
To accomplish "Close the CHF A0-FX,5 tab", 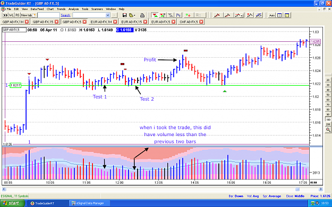I will point(201,22).
